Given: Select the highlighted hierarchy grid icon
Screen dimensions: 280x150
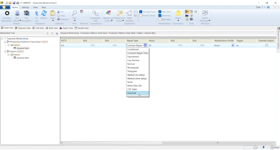Looking at the screenshot, I should 187,12.
